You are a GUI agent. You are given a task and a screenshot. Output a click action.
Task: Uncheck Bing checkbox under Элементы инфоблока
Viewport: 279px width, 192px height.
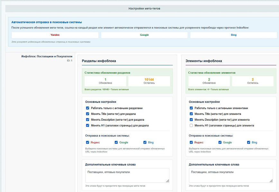249,142
